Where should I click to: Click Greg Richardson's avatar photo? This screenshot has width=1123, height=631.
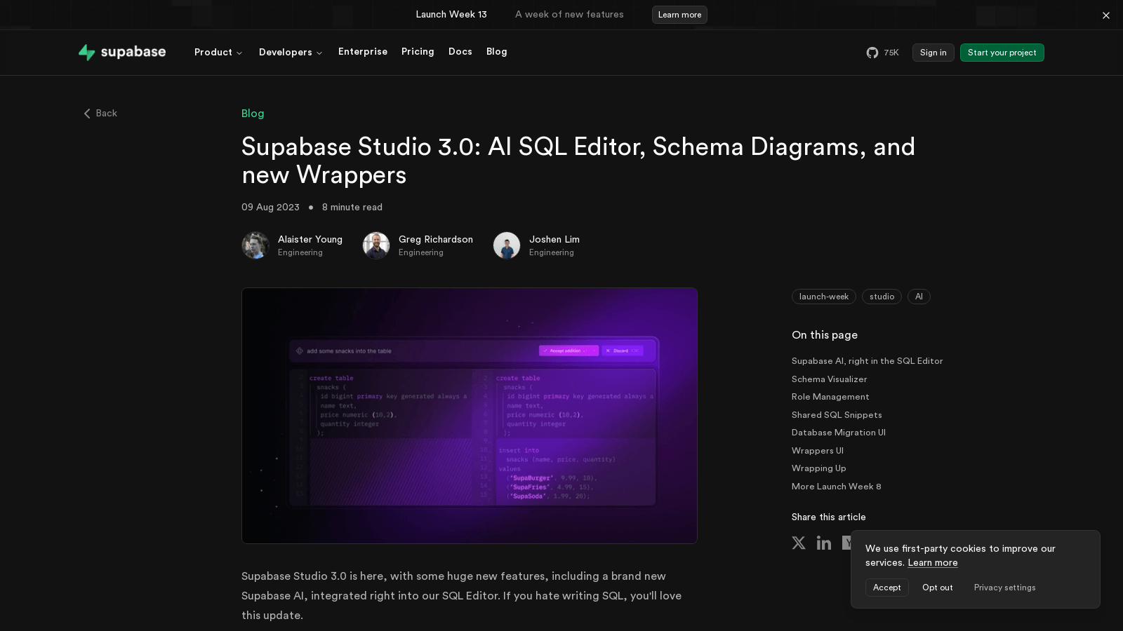click(x=376, y=245)
